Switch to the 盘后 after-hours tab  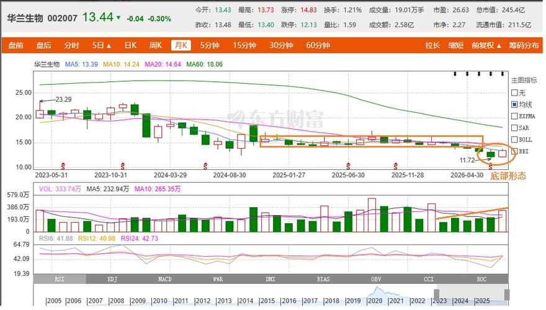click(43, 45)
